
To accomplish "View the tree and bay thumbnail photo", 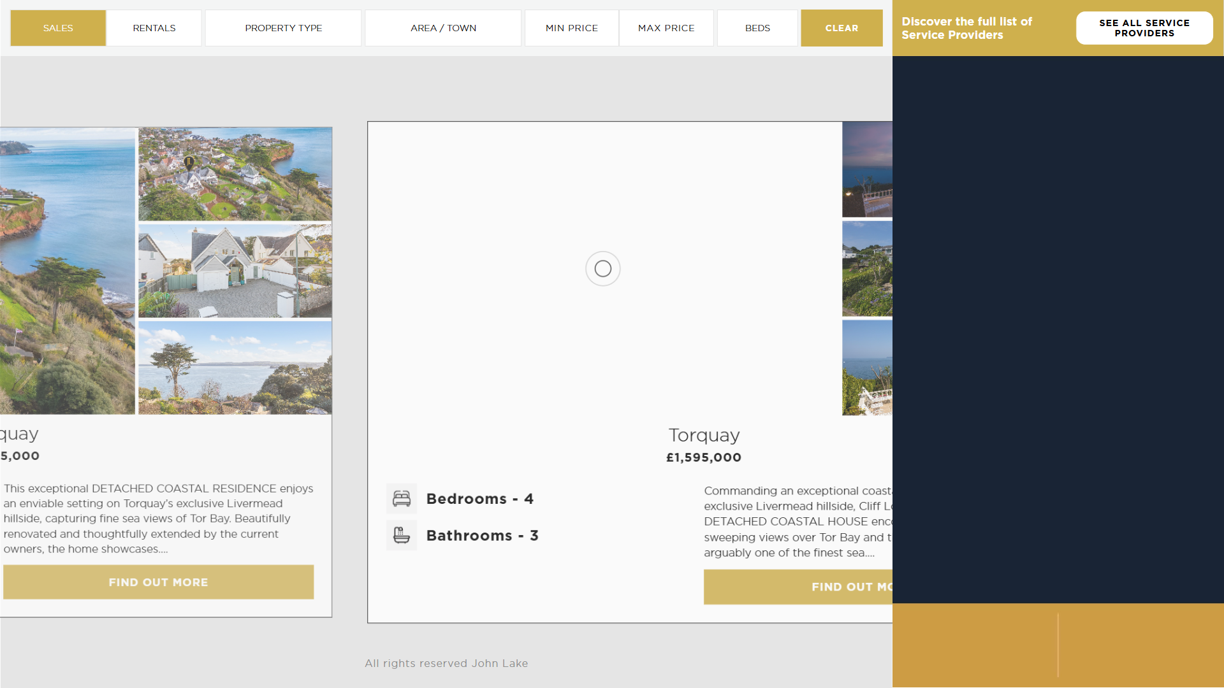I will [235, 368].
